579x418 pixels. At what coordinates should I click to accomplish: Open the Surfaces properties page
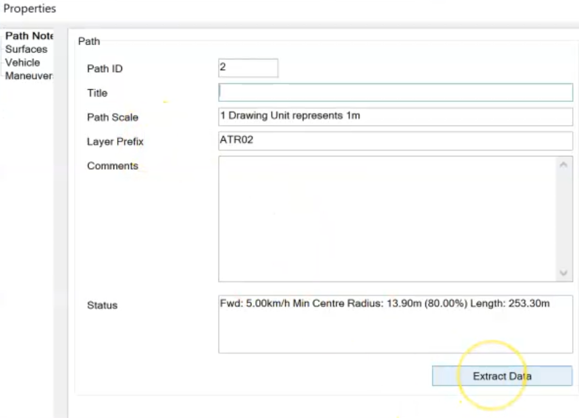[x=26, y=49]
